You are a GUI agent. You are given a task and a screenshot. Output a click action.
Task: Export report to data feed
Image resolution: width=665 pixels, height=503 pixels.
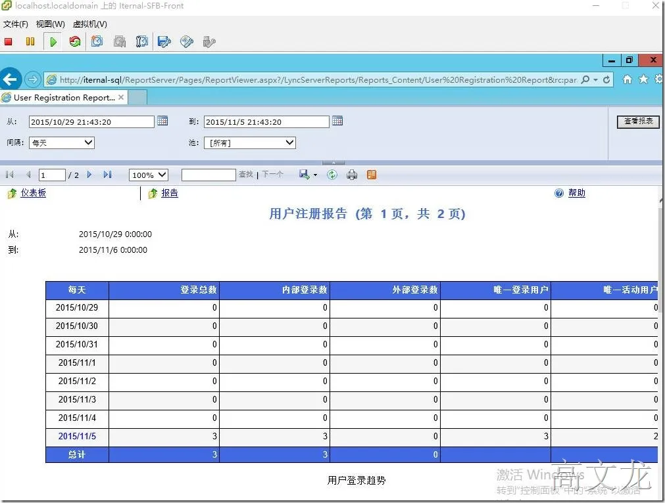pyautogui.click(x=372, y=175)
